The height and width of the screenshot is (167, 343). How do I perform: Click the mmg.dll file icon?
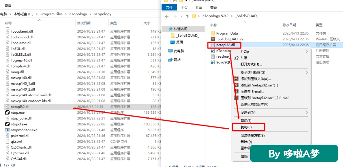pos(8,72)
